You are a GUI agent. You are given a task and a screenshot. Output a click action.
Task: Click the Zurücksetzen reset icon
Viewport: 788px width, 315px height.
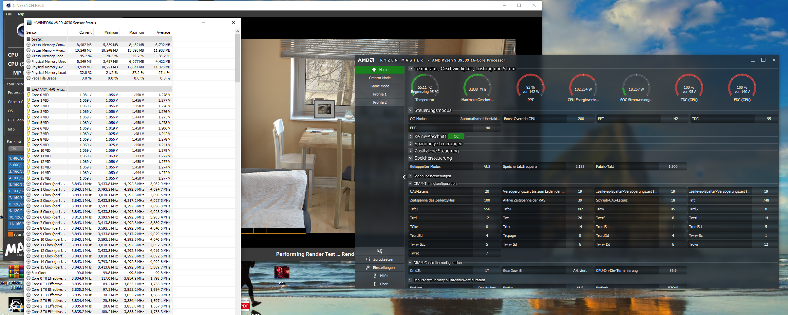(368, 259)
